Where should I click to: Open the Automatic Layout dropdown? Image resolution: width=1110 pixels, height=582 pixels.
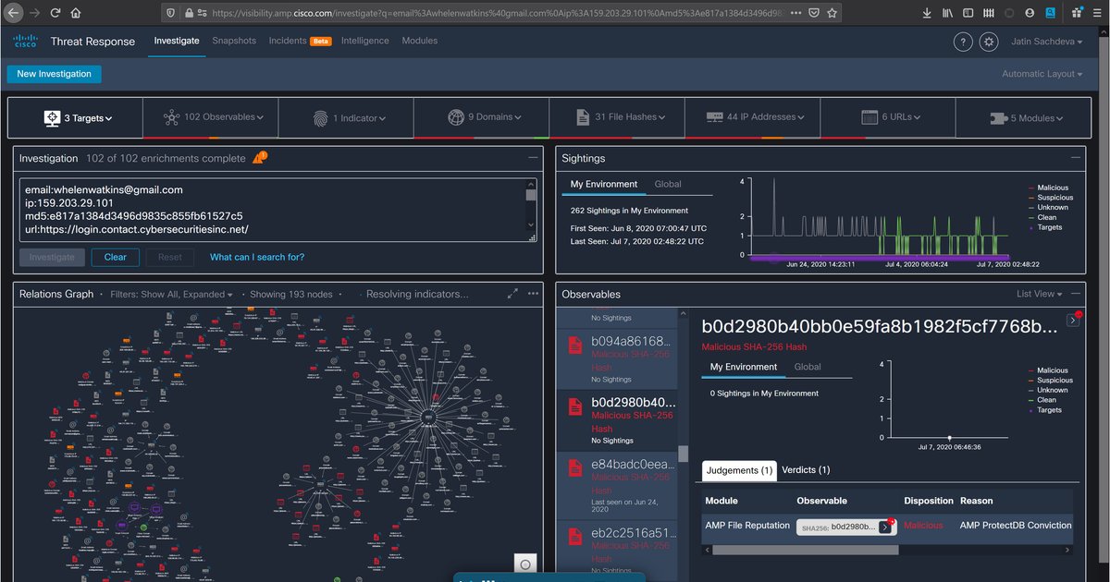[x=1042, y=74]
